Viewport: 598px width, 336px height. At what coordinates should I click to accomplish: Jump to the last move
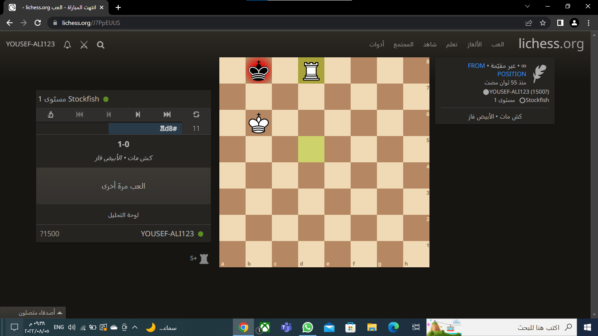[167, 115]
